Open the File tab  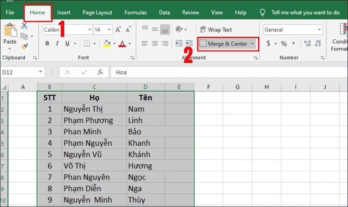pyautogui.click(x=10, y=12)
